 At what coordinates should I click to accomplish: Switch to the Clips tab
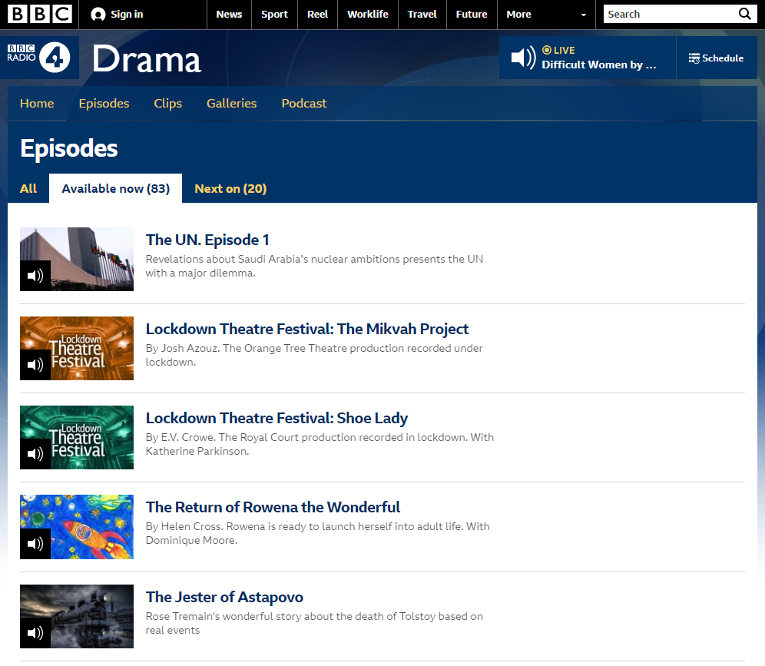click(167, 103)
